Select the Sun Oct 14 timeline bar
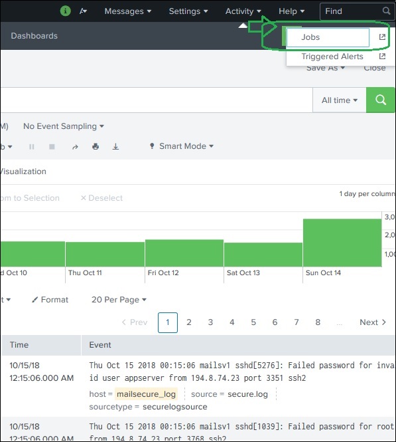396x442 pixels. pyautogui.click(x=342, y=243)
